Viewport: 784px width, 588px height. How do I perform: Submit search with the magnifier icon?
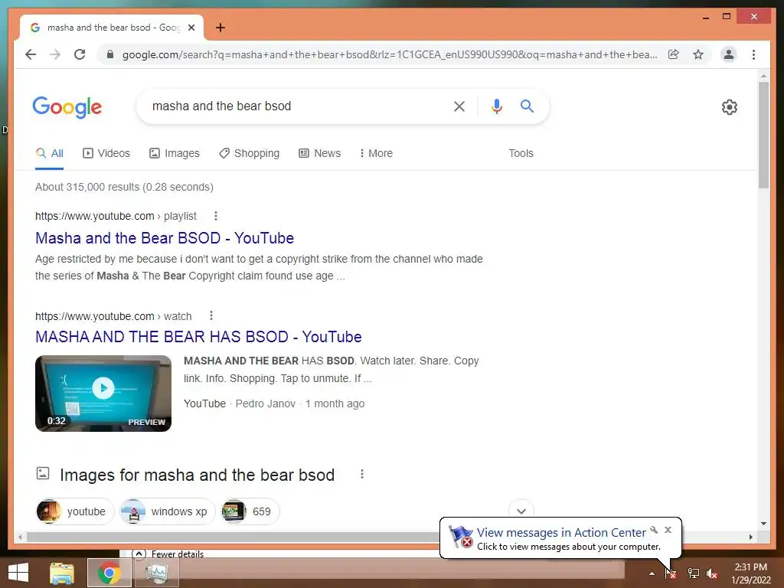click(527, 106)
